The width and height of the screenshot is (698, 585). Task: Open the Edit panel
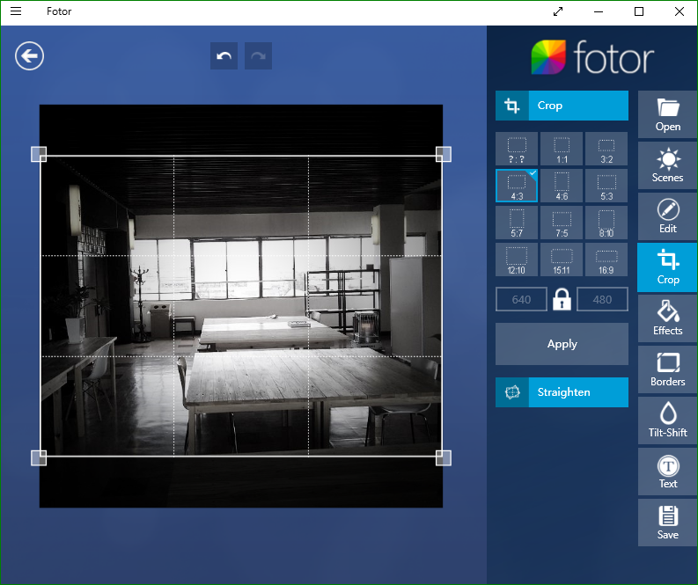(668, 216)
